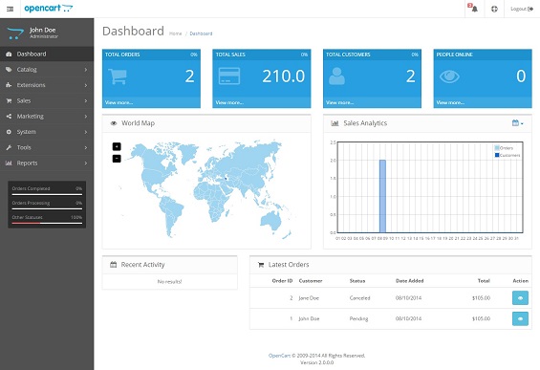Click the Total Orders cart icon
The image size is (540, 370).
118,76
